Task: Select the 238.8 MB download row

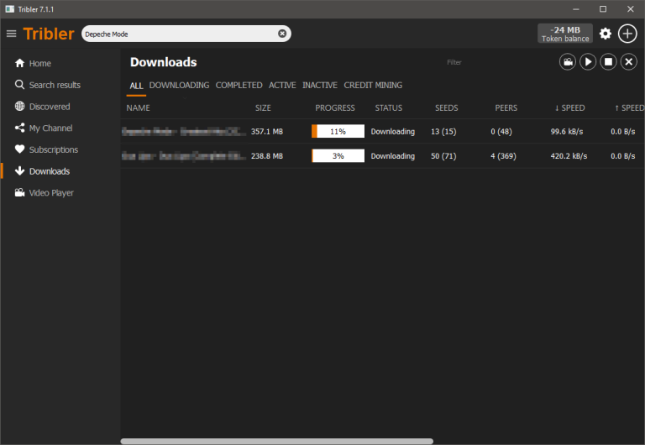Action: (383, 156)
